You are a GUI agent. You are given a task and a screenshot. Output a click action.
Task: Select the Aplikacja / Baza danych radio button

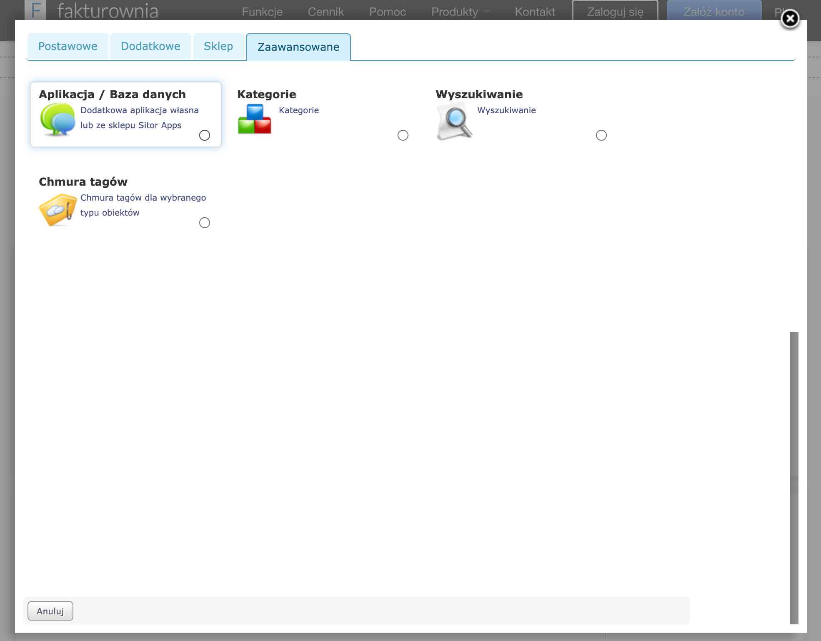click(x=204, y=135)
